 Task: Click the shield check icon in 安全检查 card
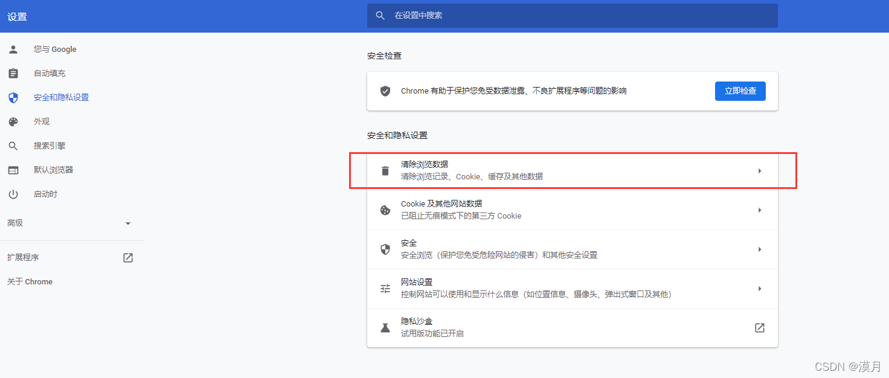tap(385, 91)
